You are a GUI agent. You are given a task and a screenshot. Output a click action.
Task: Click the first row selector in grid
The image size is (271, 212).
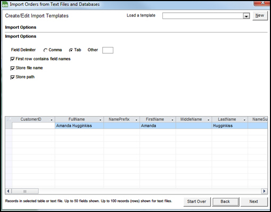(x=9, y=126)
